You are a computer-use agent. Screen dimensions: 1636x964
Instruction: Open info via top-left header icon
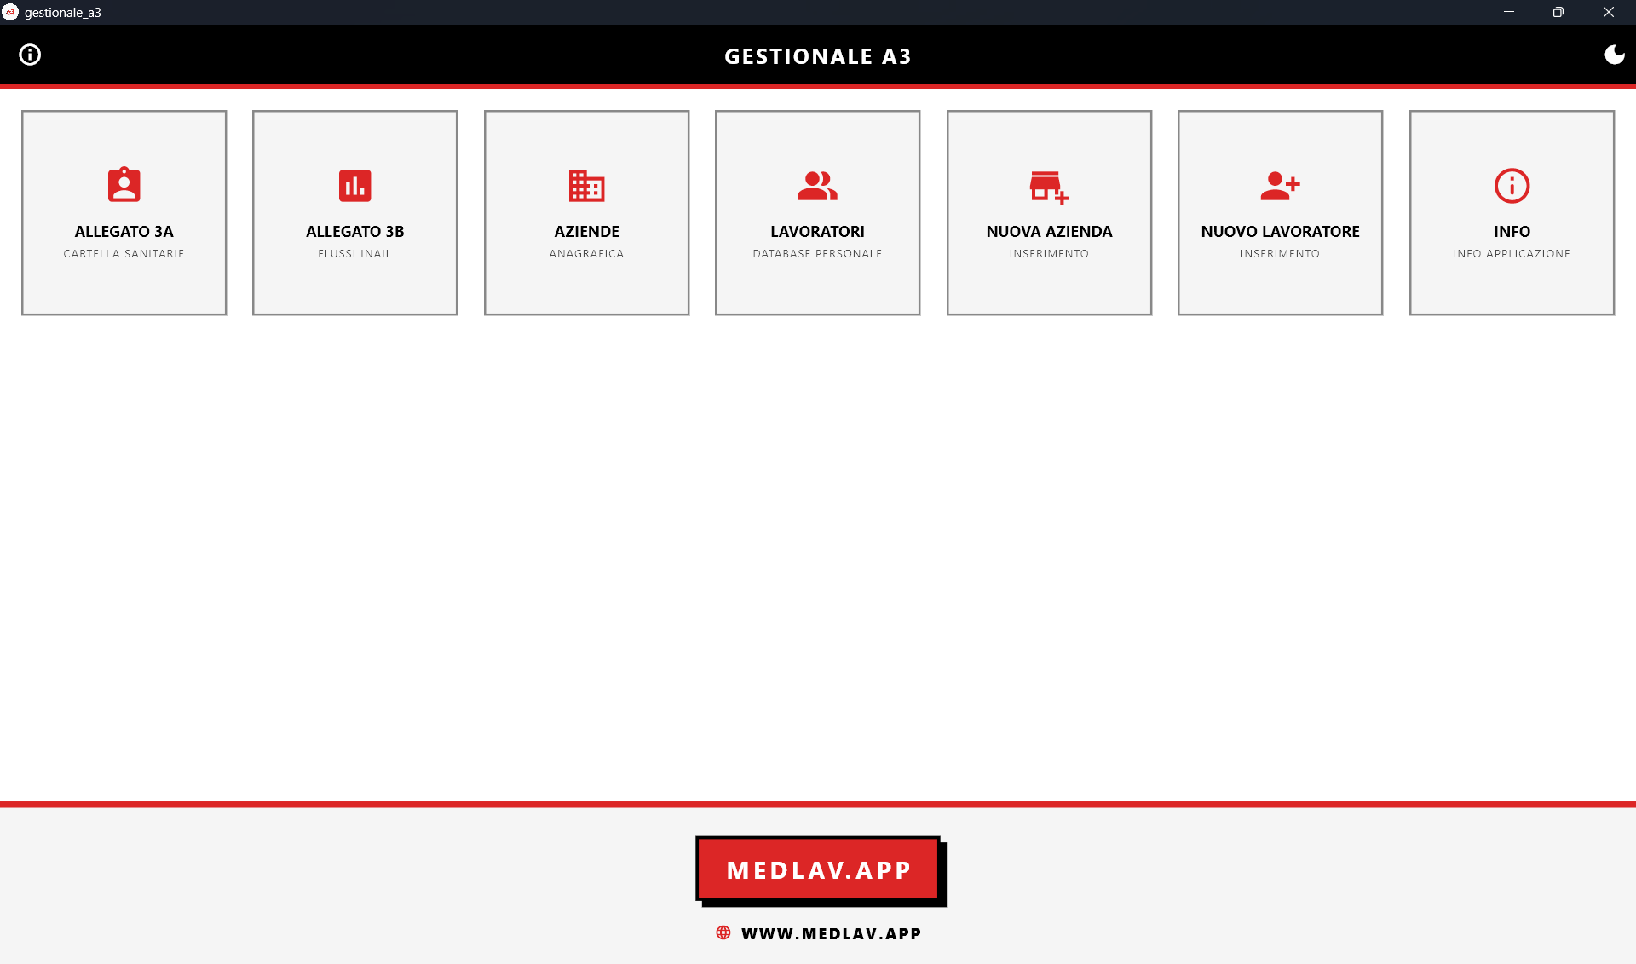point(30,55)
